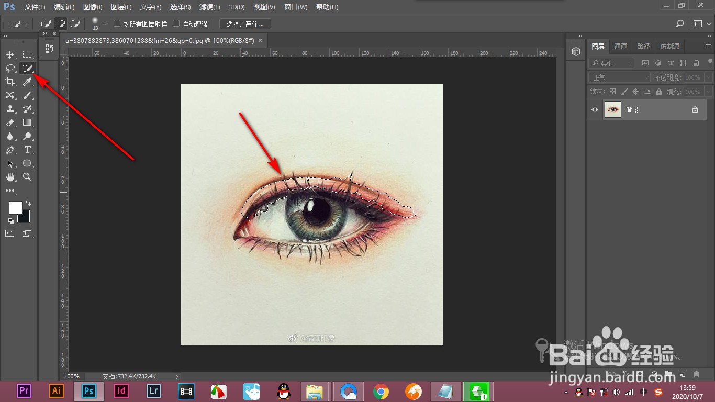715x402 pixels.
Task: Select the Content-Aware Move tool
Action: pos(10,95)
